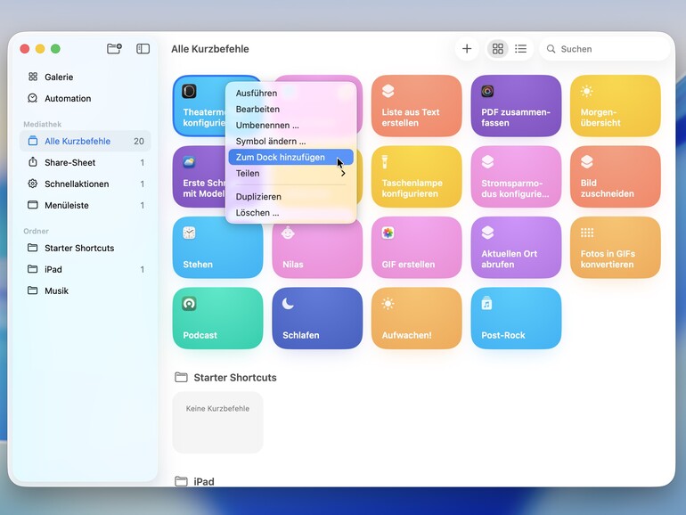The image size is (686, 515).
Task: Open Taschenlampe konfigurieren shortcut
Action: pyautogui.click(x=417, y=176)
